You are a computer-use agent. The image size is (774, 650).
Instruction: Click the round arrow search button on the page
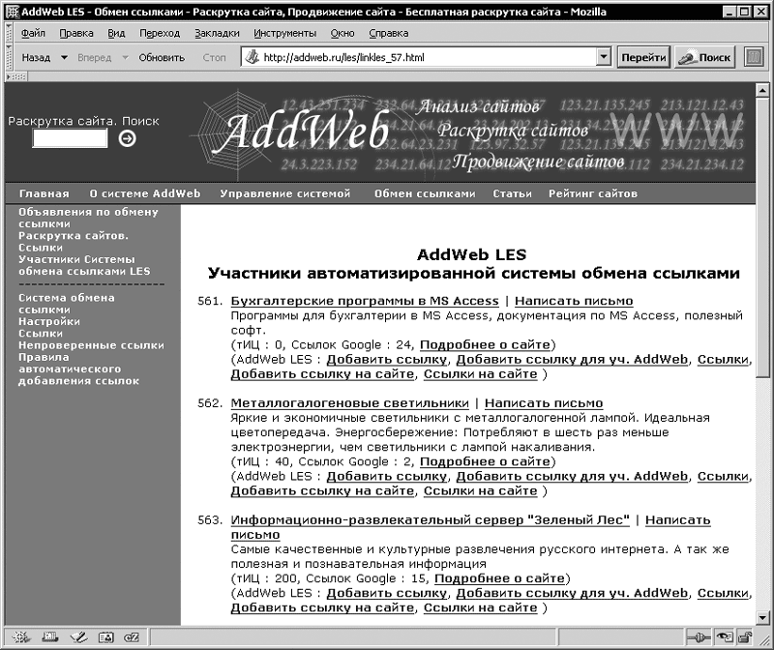coord(128,138)
